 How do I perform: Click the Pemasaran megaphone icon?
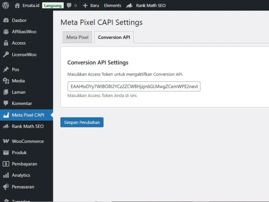pos(6,187)
